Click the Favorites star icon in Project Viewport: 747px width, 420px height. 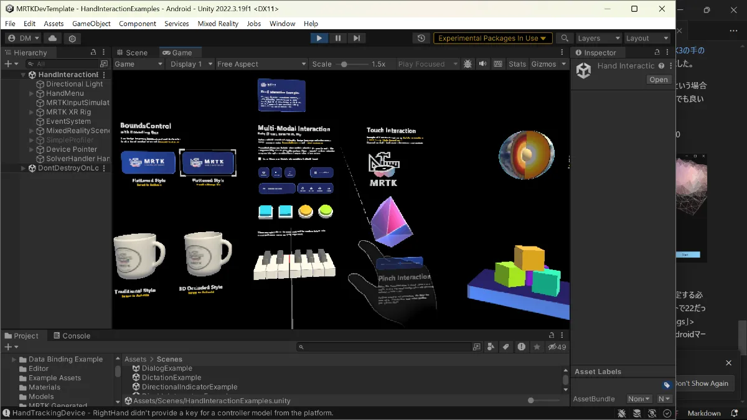click(x=537, y=347)
